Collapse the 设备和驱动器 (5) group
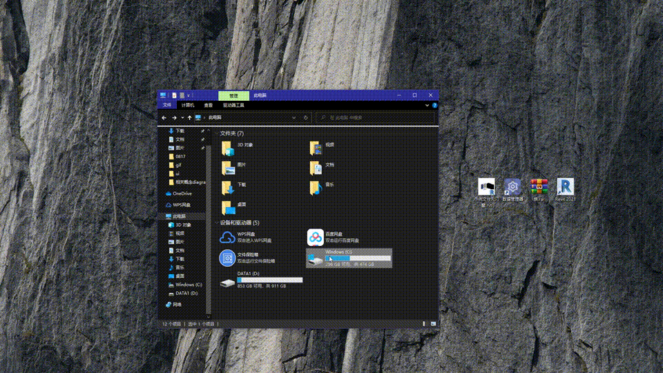 216,223
